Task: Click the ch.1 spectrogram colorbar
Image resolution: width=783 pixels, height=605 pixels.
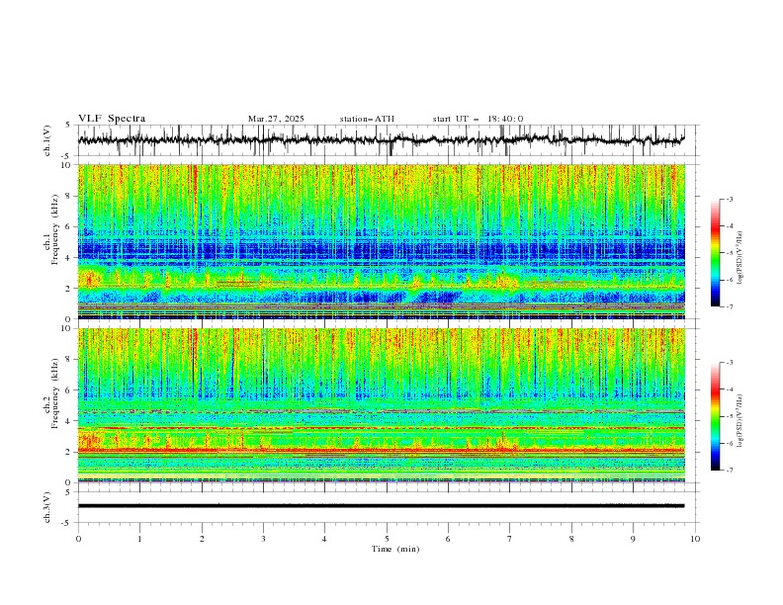Action: click(715, 252)
